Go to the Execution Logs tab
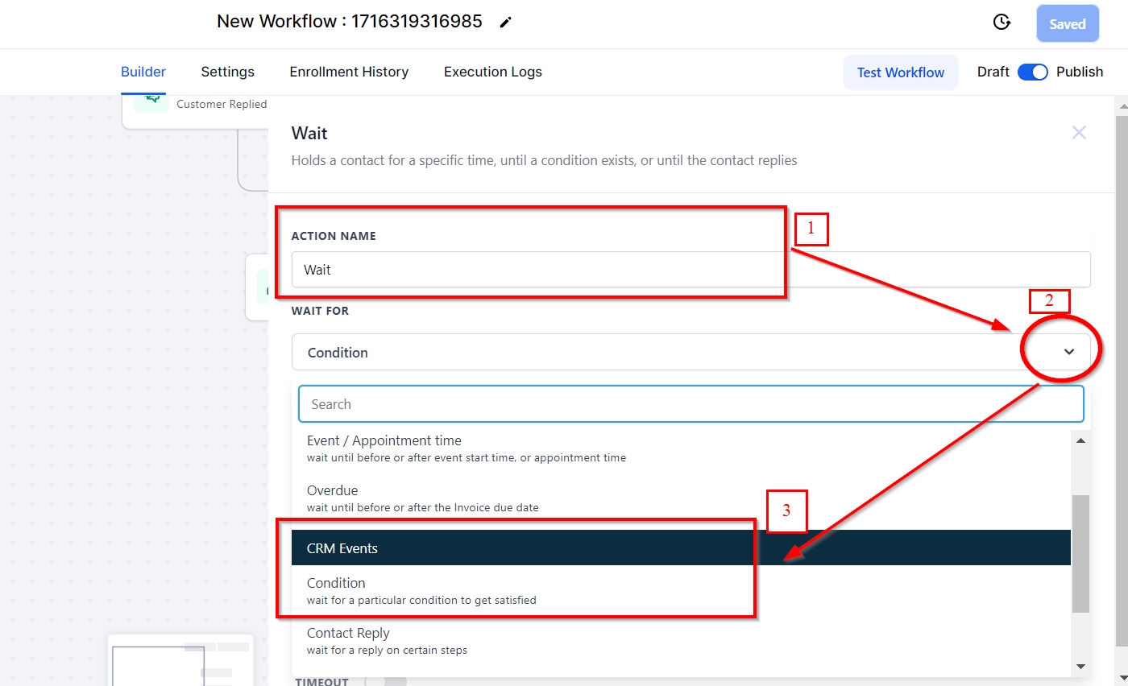 (492, 72)
